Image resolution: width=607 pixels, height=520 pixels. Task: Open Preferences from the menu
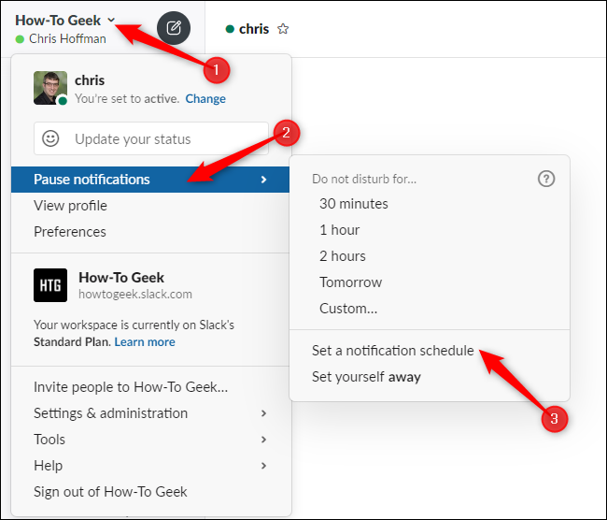click(x=70, y=232)
